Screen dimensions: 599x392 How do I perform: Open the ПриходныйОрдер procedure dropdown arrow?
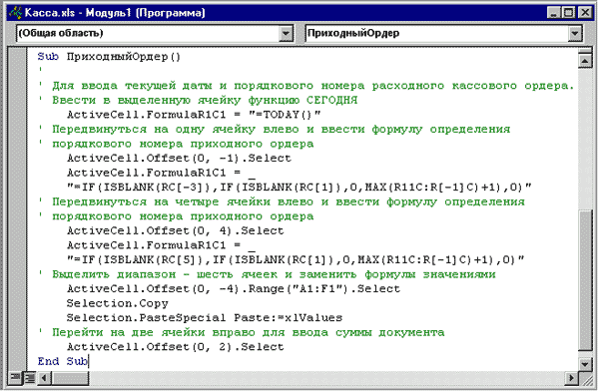(x=574, y=33)
